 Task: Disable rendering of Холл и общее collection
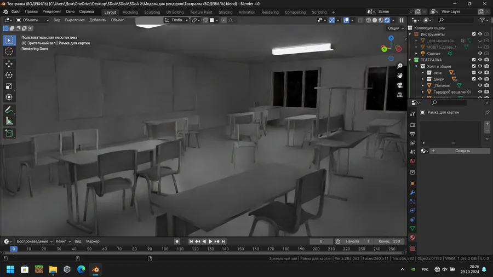pos(487,66)
